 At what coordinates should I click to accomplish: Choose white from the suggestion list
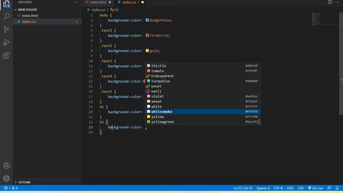(x=203, y=107)
